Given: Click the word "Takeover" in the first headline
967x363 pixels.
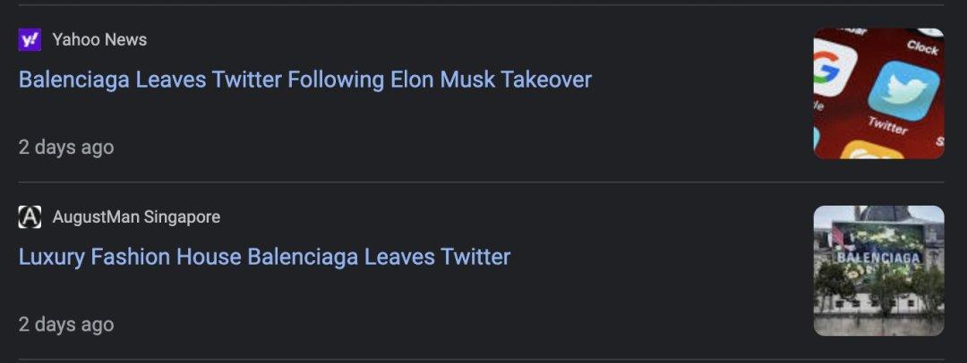Looking at the screenshot, I should pyautogui.click(x=546, y=80).
